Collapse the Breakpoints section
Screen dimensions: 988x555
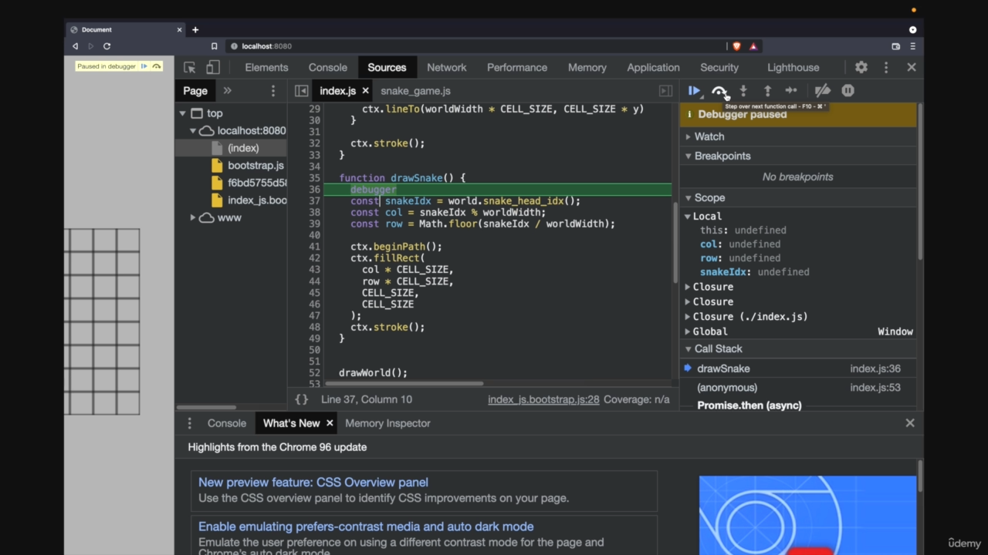[x=722, y=156]
